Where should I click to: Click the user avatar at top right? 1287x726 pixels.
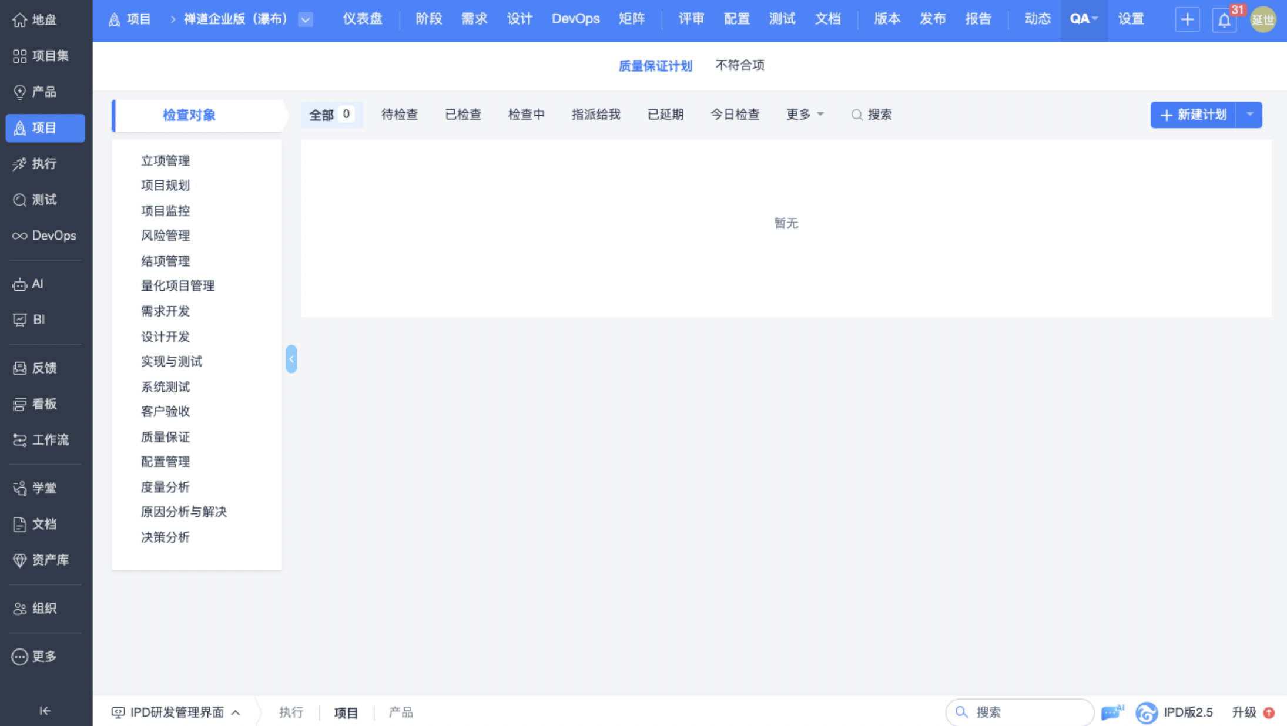click(1263, 20)
